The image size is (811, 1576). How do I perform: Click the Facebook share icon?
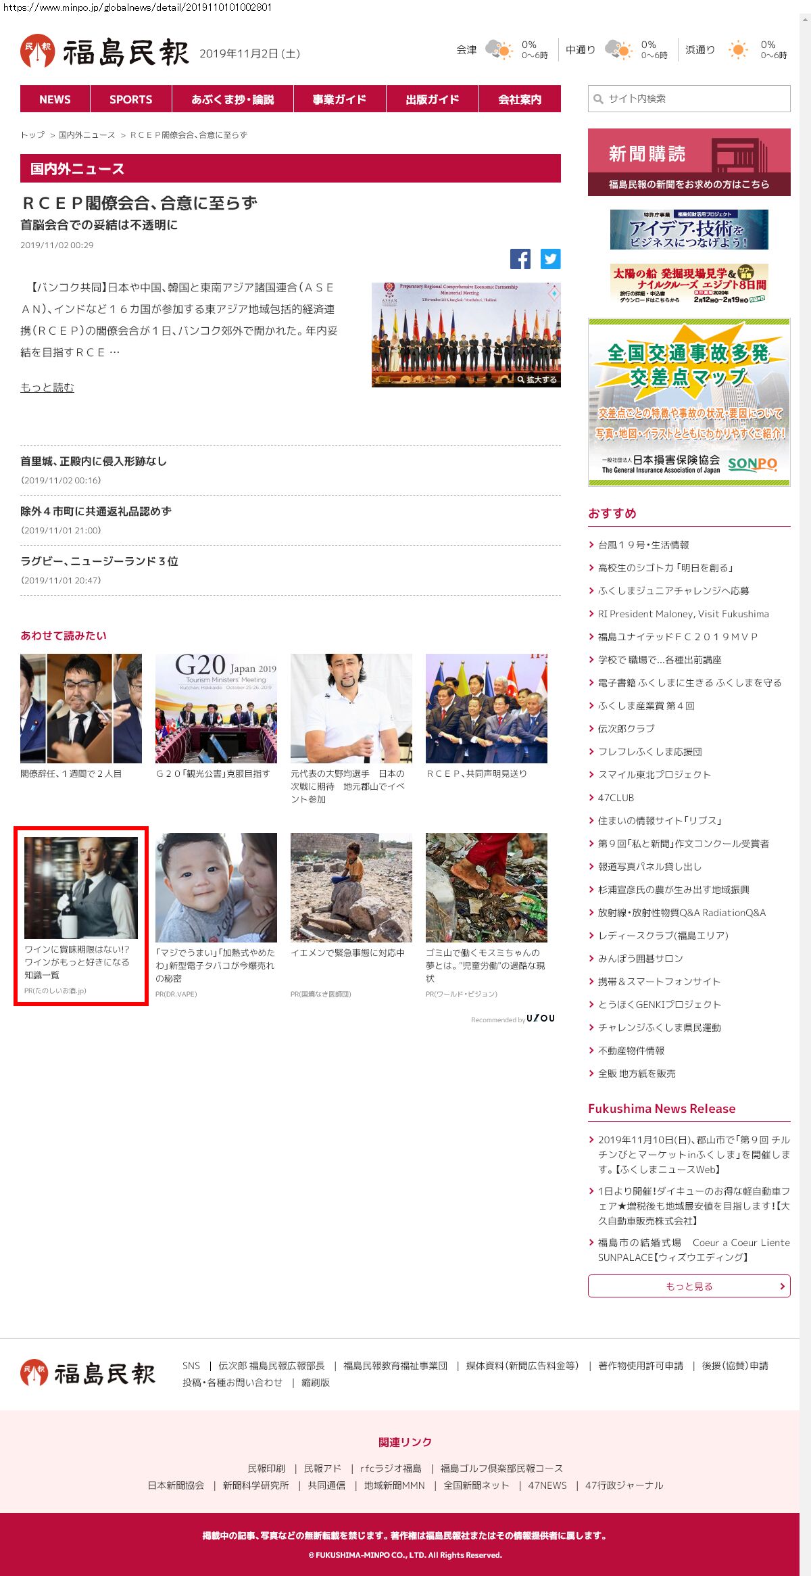pos(520,259)
